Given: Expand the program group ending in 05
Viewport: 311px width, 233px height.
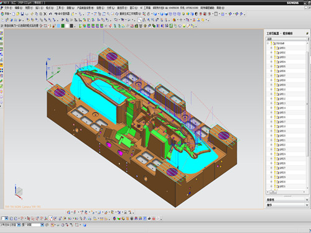Looking at the screenshot, I should pyautogui.click(x=271, y=66).
